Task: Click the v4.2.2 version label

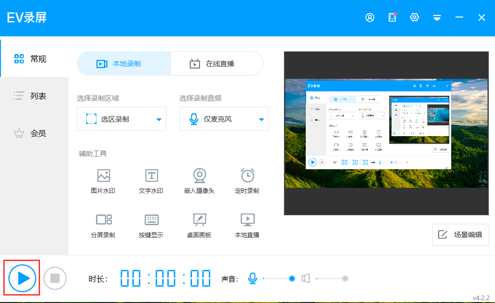Action: [x=481, y=297]
